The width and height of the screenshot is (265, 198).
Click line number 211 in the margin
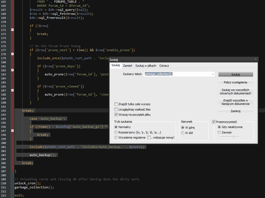(3, 187)
